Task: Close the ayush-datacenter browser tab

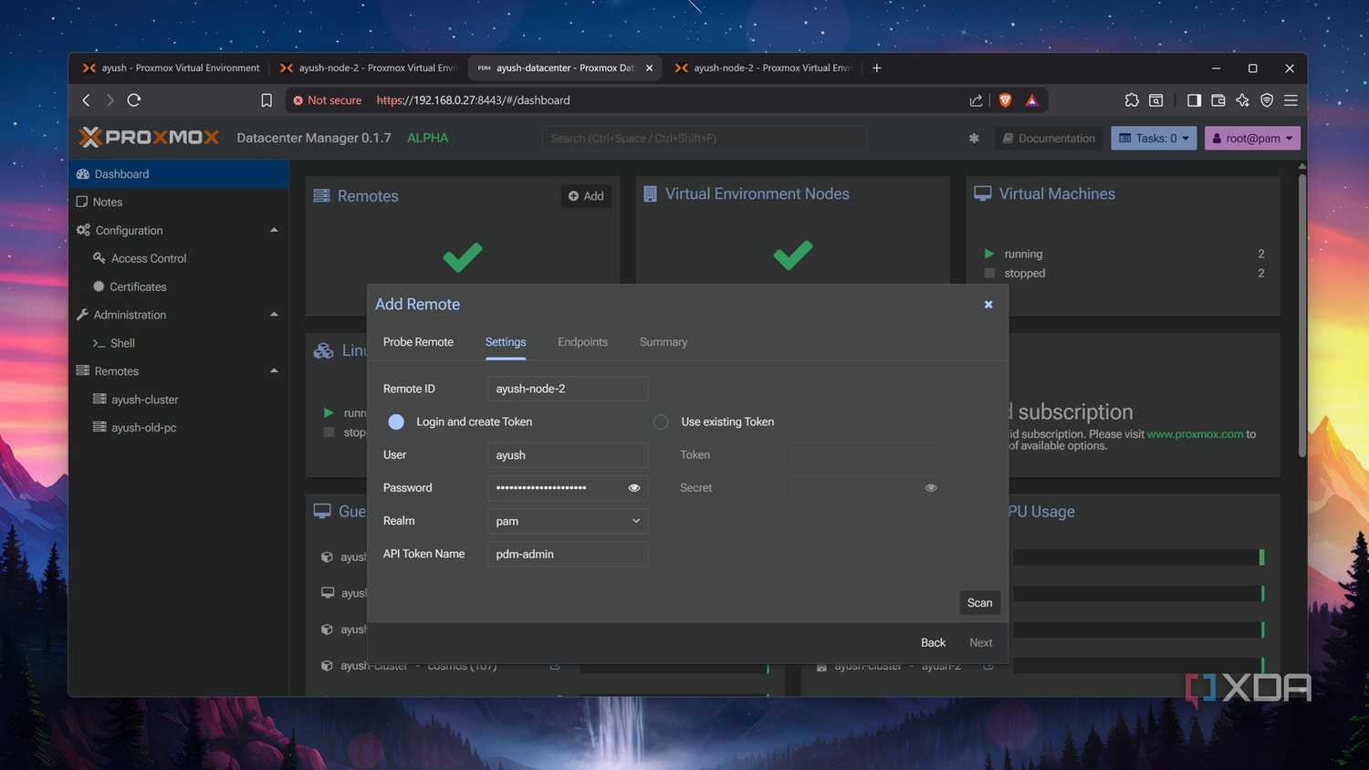Action: coord(649,68)
